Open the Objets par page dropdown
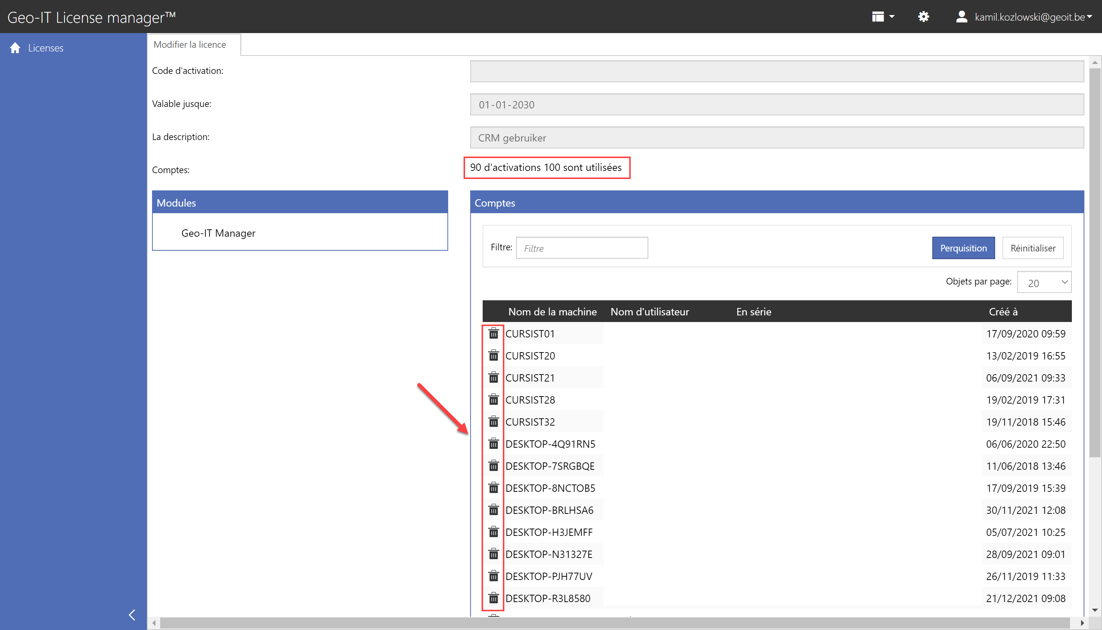This screenshot has height=630, width=1102. point(1044,283)
